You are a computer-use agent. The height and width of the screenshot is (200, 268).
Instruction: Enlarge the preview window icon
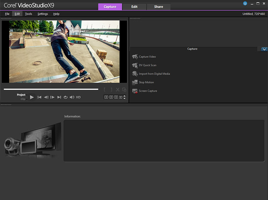pyautogui.click(x=124, y=89)
